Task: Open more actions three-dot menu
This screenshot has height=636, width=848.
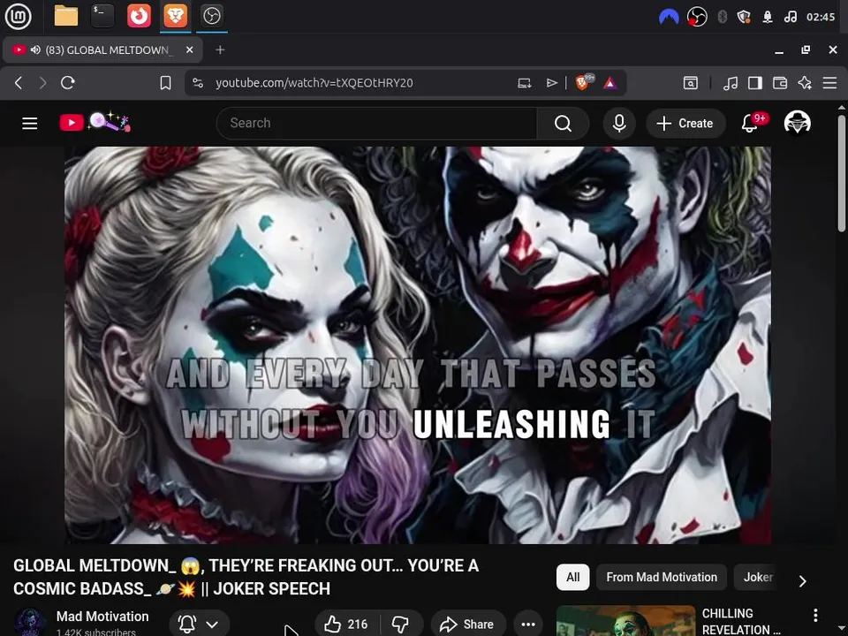Action: [x=528, y=625]
